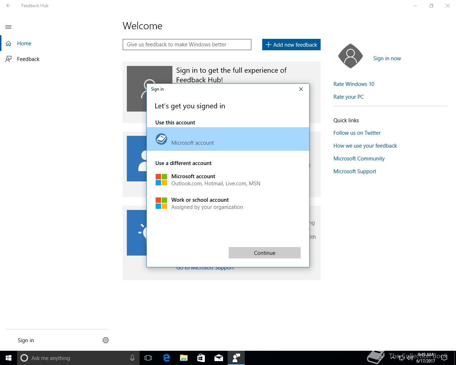Click the Sign in now link

387,58
